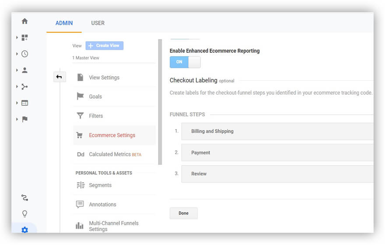Expand the Customization section arrow
Viewport: 385px width, 245px height.
pyautogui.click(x=17, y=38)
